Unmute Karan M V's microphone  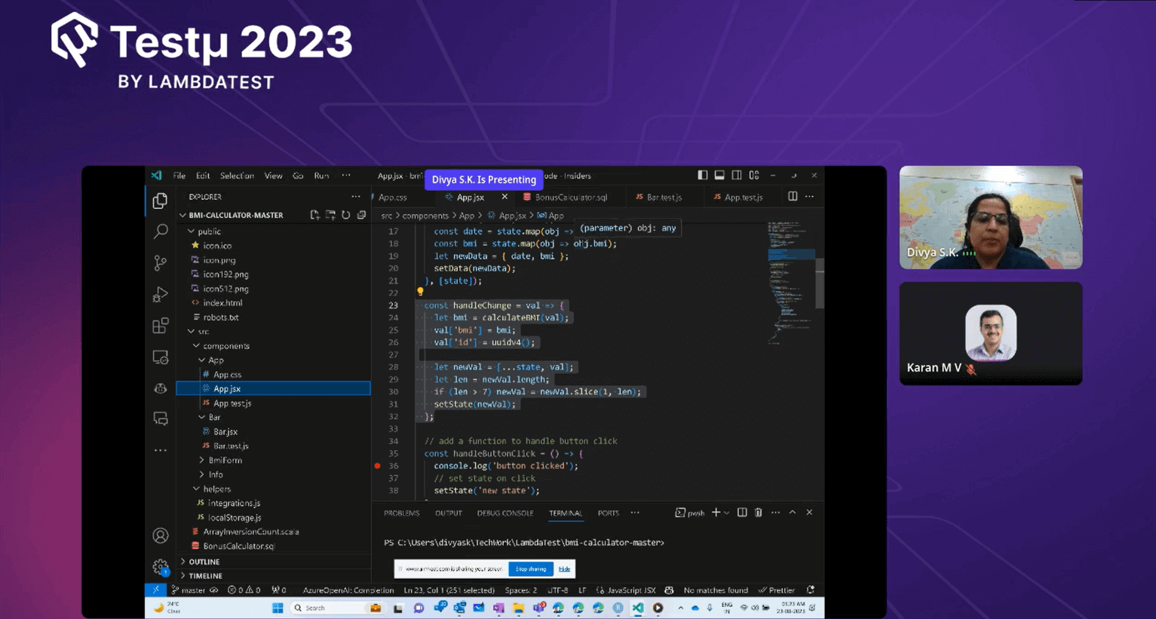[x=970, y=369]
